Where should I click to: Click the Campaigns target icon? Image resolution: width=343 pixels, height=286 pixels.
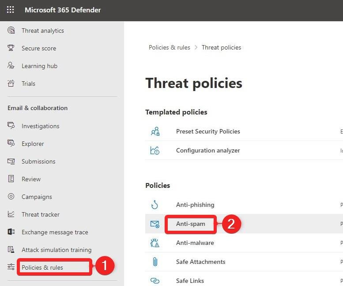(x=11, y=196)
